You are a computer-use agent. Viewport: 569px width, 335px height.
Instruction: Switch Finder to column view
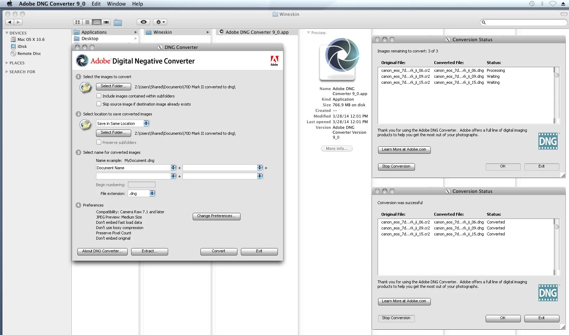[x=97, y=22]
